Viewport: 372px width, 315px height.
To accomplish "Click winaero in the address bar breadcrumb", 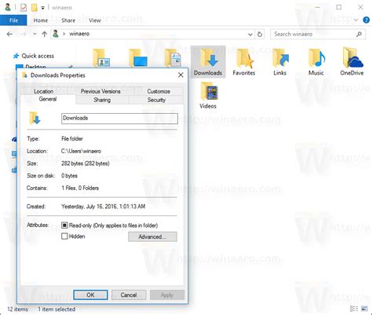I will tap(79, 34).
